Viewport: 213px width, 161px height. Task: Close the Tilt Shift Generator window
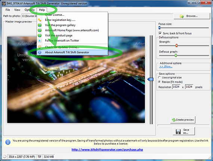click(206, 3)
